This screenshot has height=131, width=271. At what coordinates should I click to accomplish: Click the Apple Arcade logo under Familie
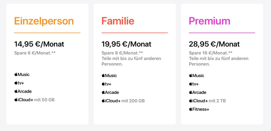coord(110,92)
